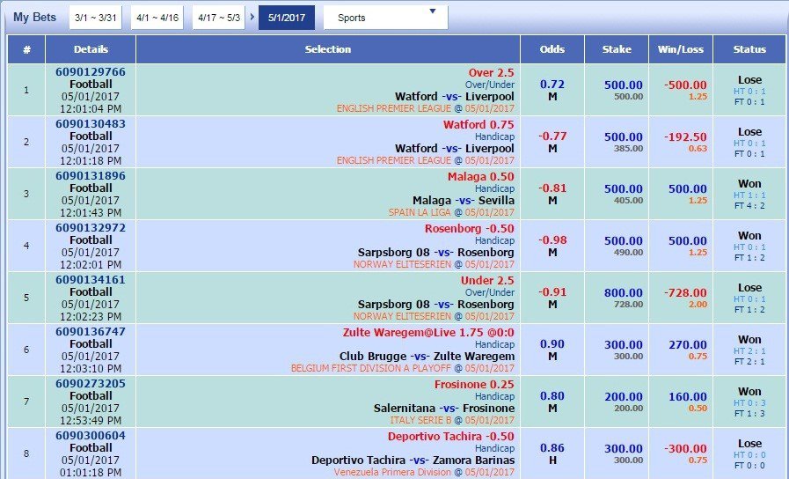Click win/loss value -300.00
The width and height of the screenshot is (789, 479).
(685, 448)
